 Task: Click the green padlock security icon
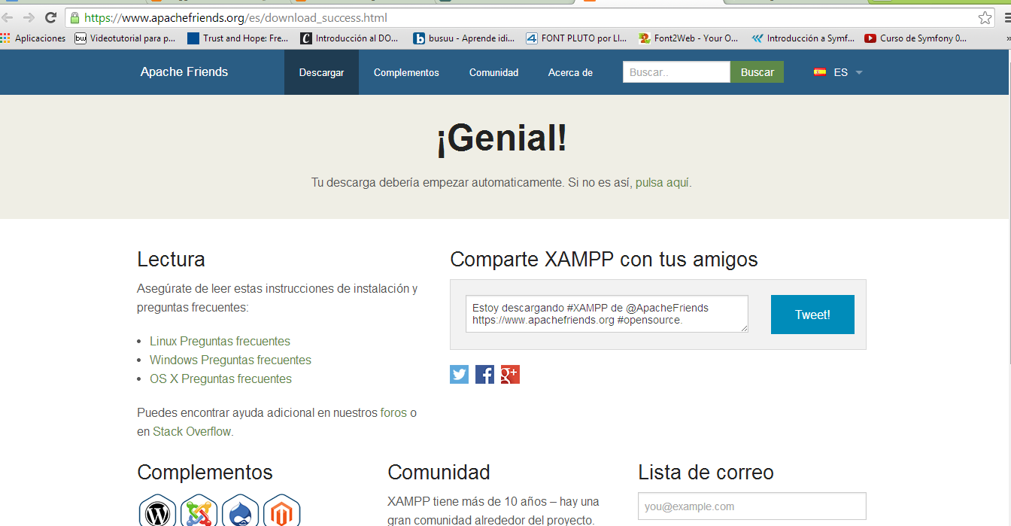click(74, 17)
